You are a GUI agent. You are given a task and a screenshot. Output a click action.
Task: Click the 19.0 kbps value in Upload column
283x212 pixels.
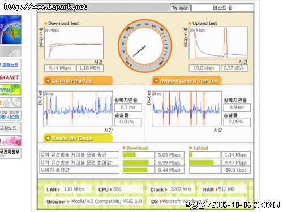click(236, 170)
